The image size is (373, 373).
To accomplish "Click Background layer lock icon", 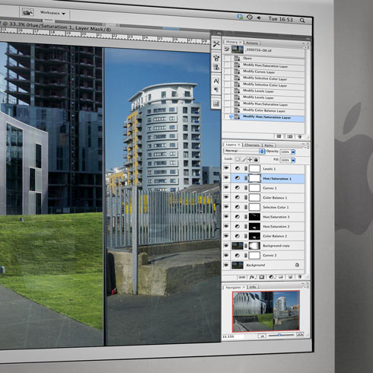I will click(297, 265).
